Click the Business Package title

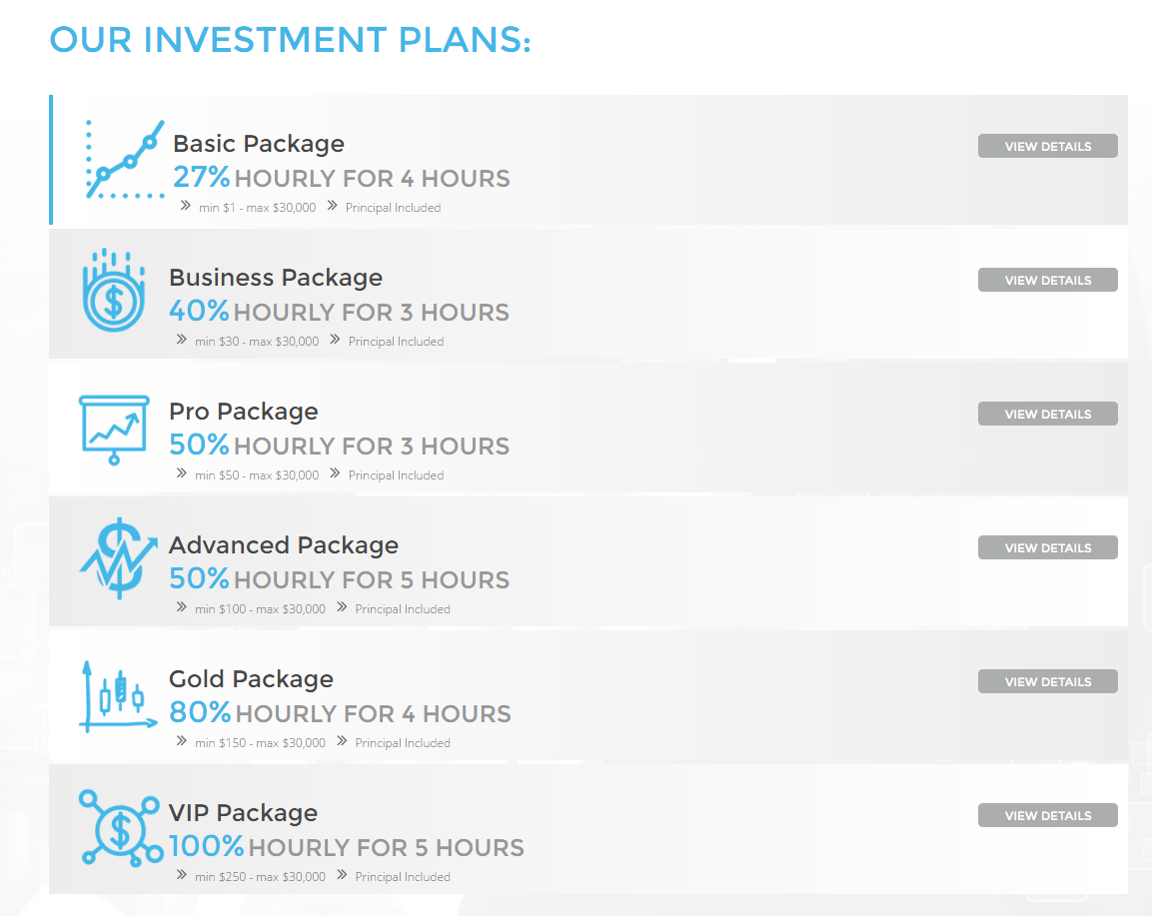coord(276,278)
